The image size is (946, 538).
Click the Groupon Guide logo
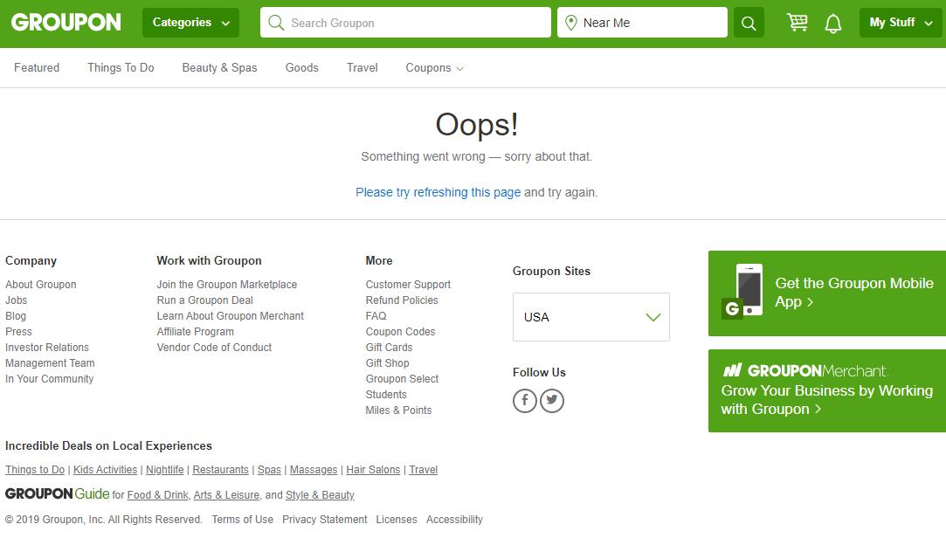tap(58, 494)
